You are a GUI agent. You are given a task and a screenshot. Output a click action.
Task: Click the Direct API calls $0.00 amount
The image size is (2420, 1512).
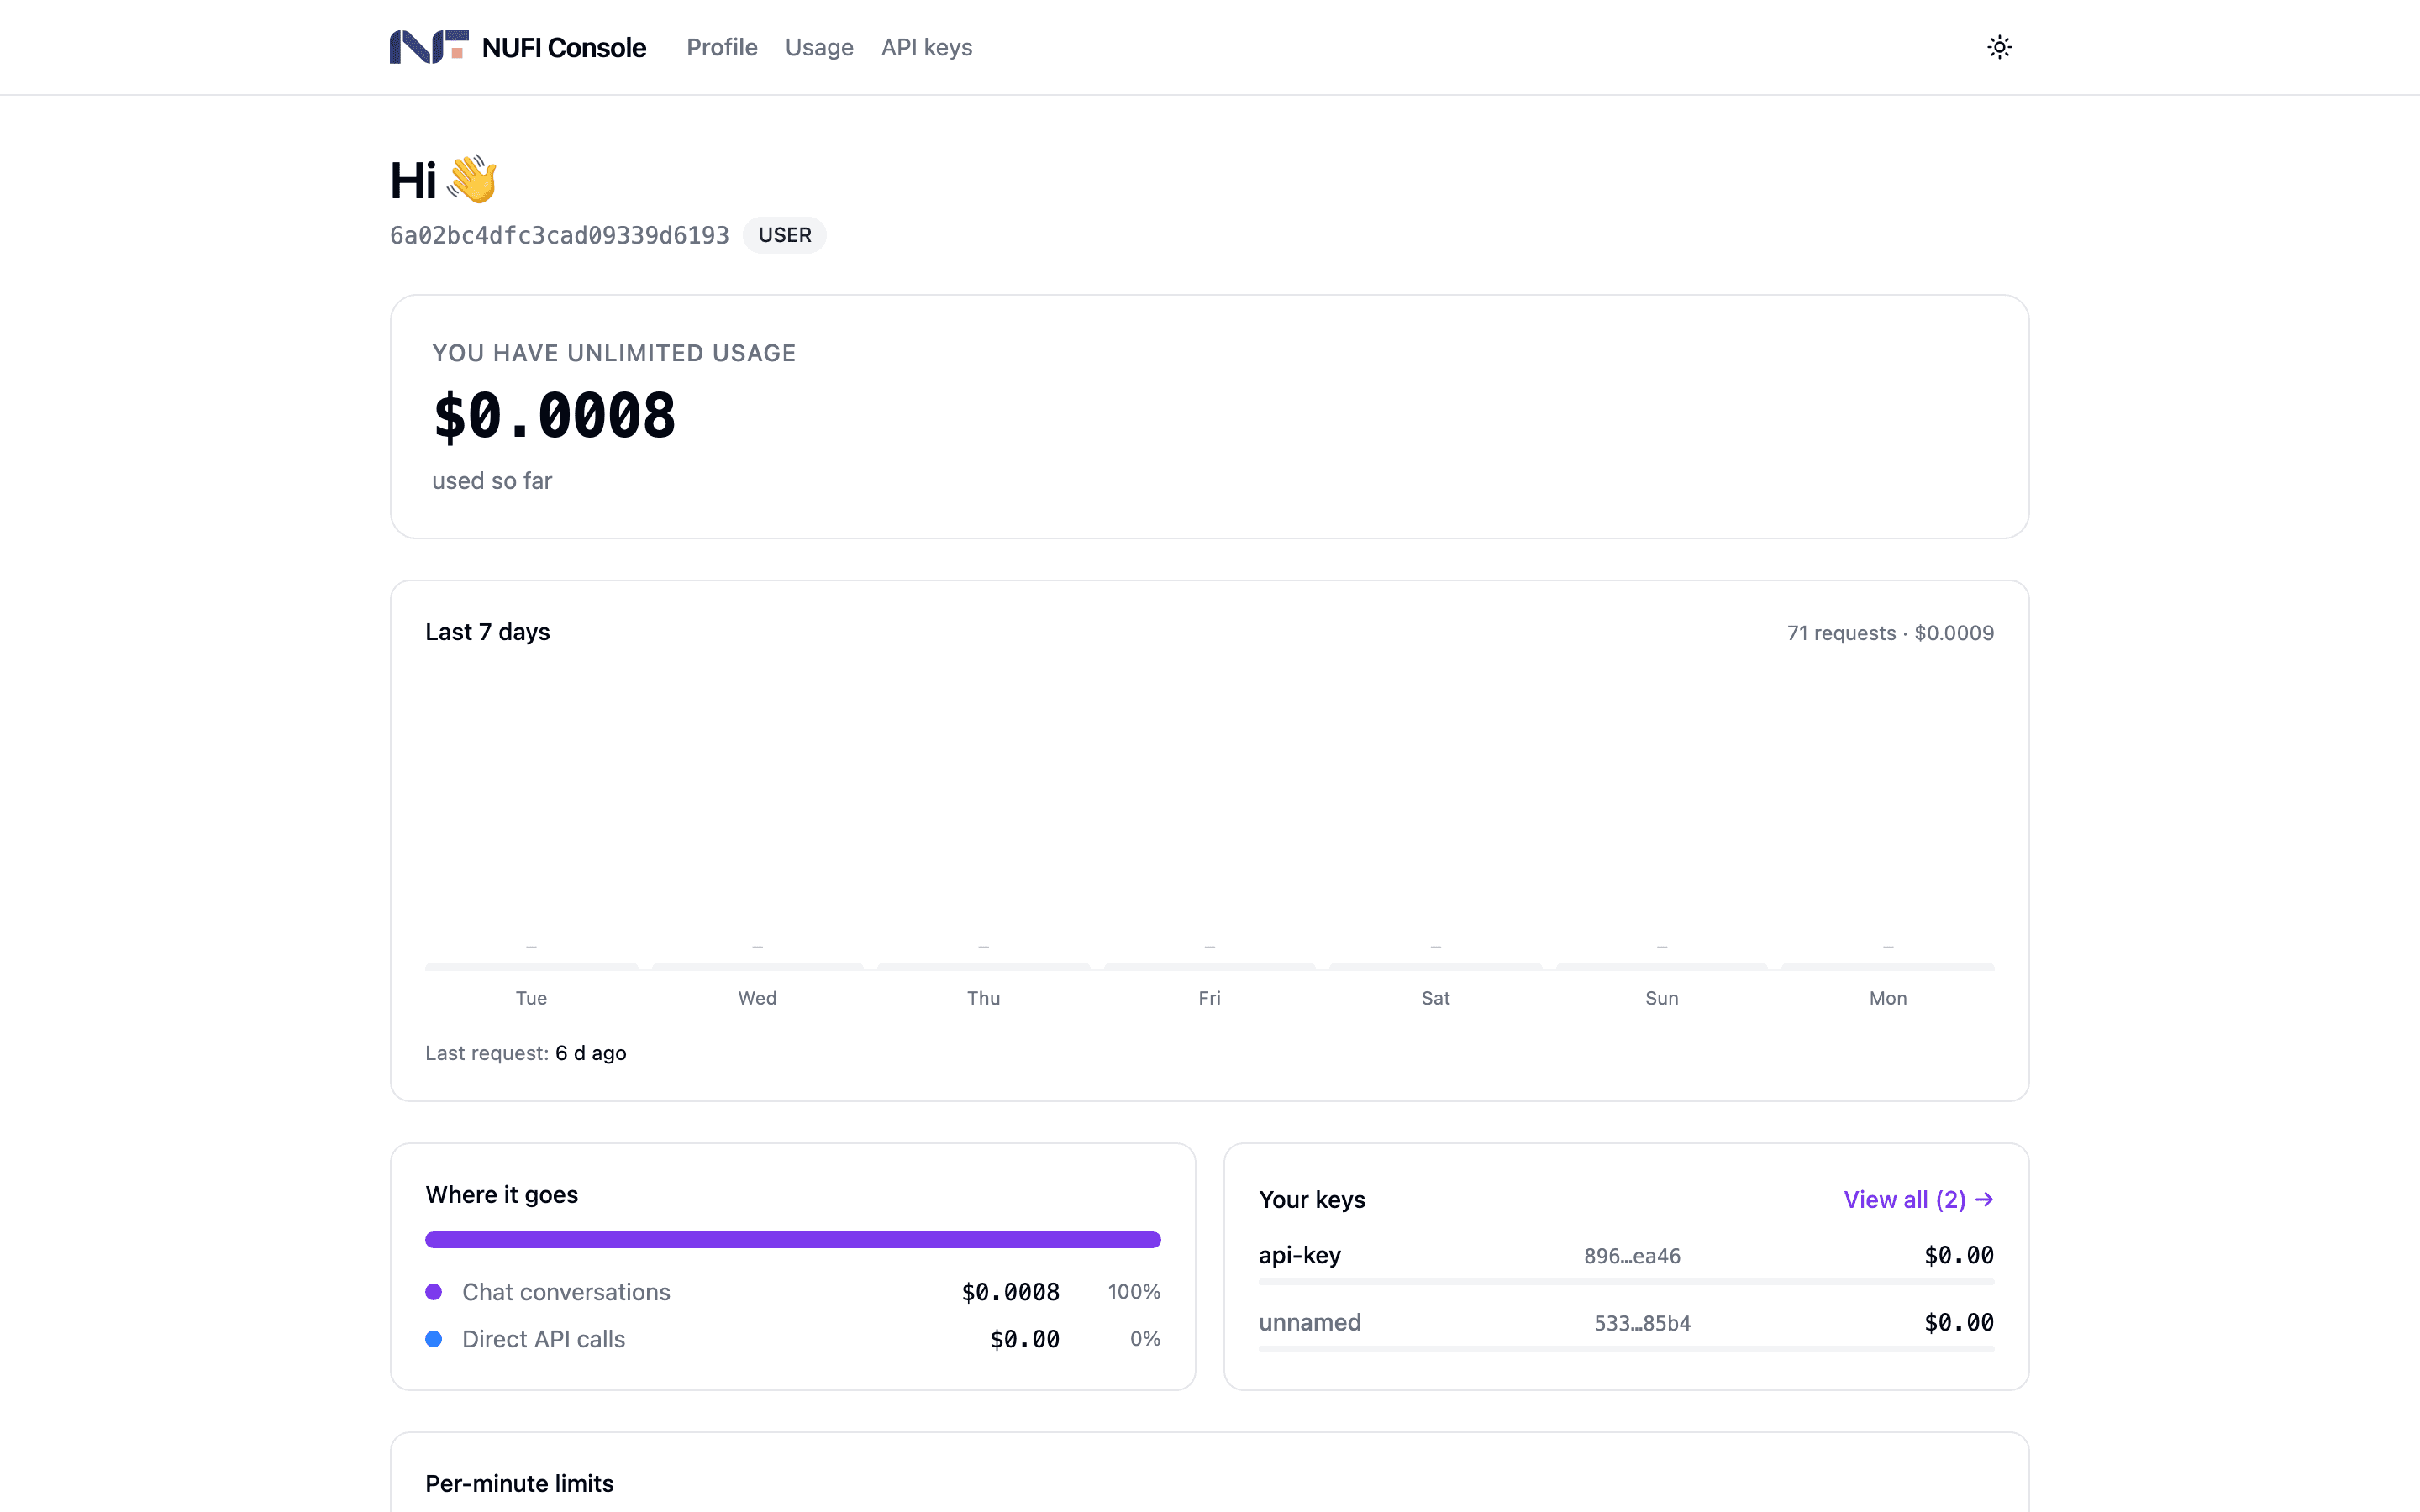click(x=1025, y=1339)
